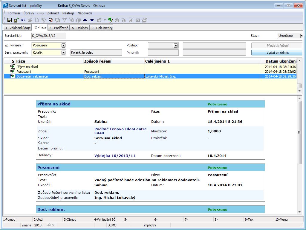Move to previous record with up arrow

(85, 20)
